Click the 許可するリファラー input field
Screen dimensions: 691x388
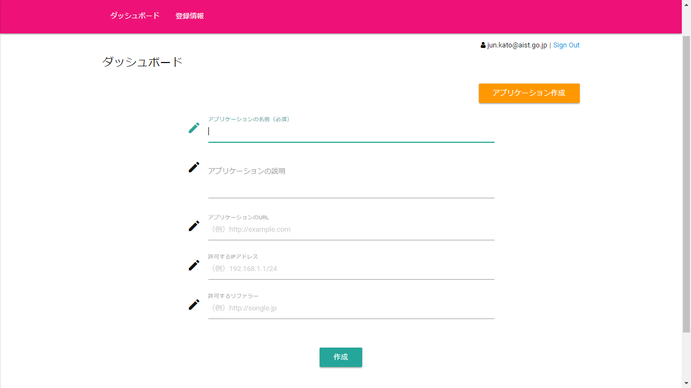pyautogui.click(x=351, y=308)
